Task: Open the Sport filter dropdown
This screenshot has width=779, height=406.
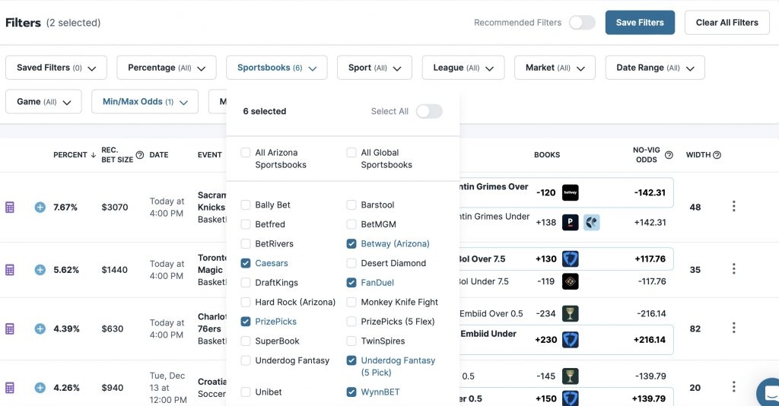Action: point(374,68)
